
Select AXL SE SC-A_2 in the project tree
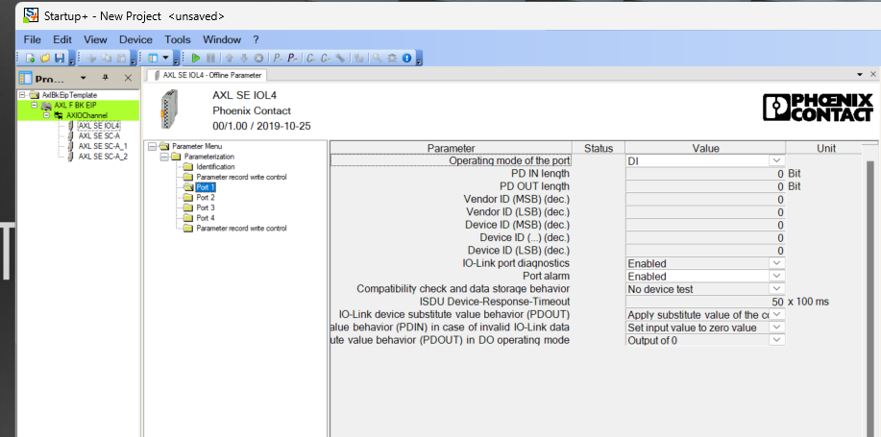click(x=103, y=157)
